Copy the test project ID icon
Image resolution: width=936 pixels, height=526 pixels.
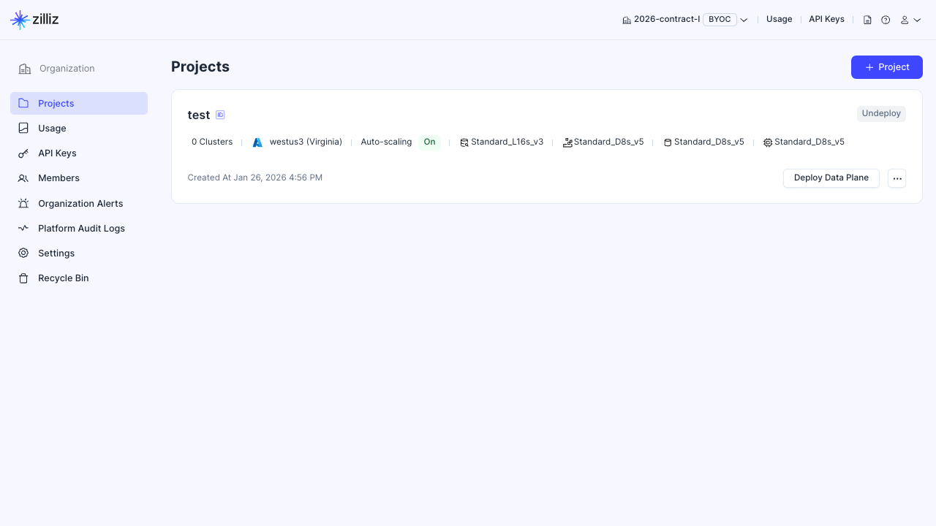[220, 115]
